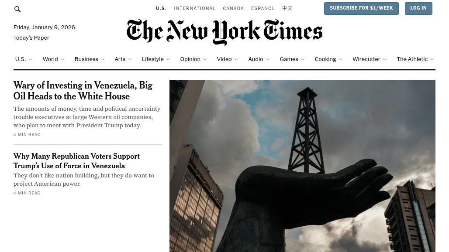Click the Log In button
The image size is (449, 252).
point(418,8)
